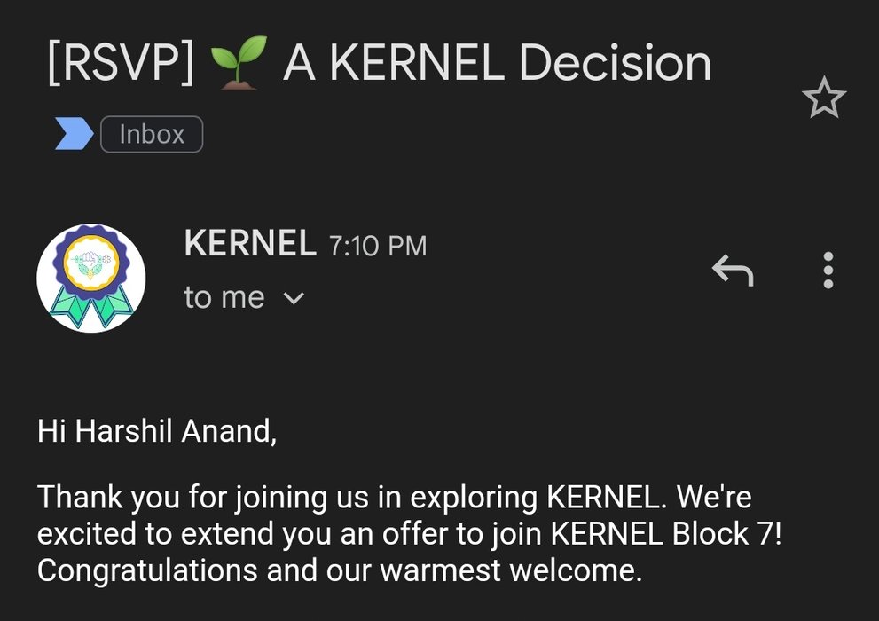Tap the 'to me' recipient text
The height and width of the screenshot is (621, 879).
[224, 297]
